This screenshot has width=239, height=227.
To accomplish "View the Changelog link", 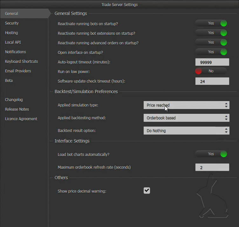I will 14,100.
